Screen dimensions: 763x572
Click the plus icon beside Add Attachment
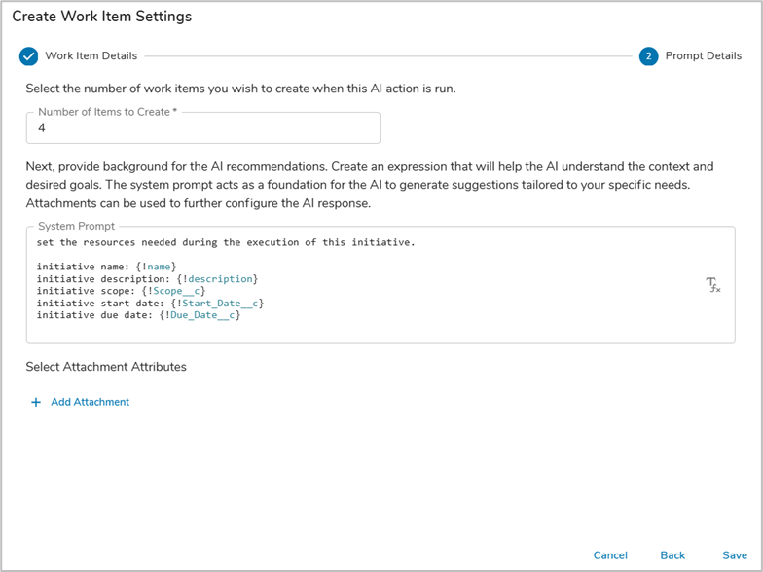point(36,402)
